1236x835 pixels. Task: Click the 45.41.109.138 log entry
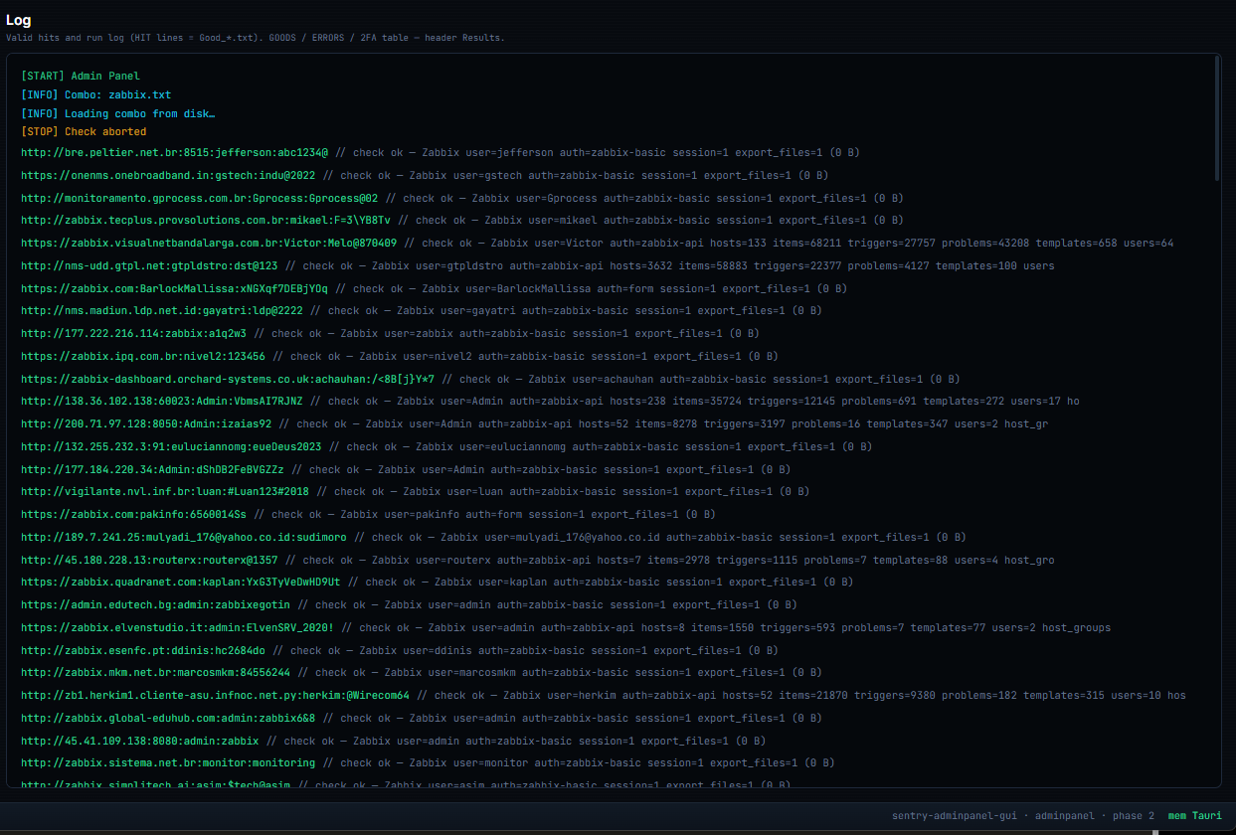394,741
